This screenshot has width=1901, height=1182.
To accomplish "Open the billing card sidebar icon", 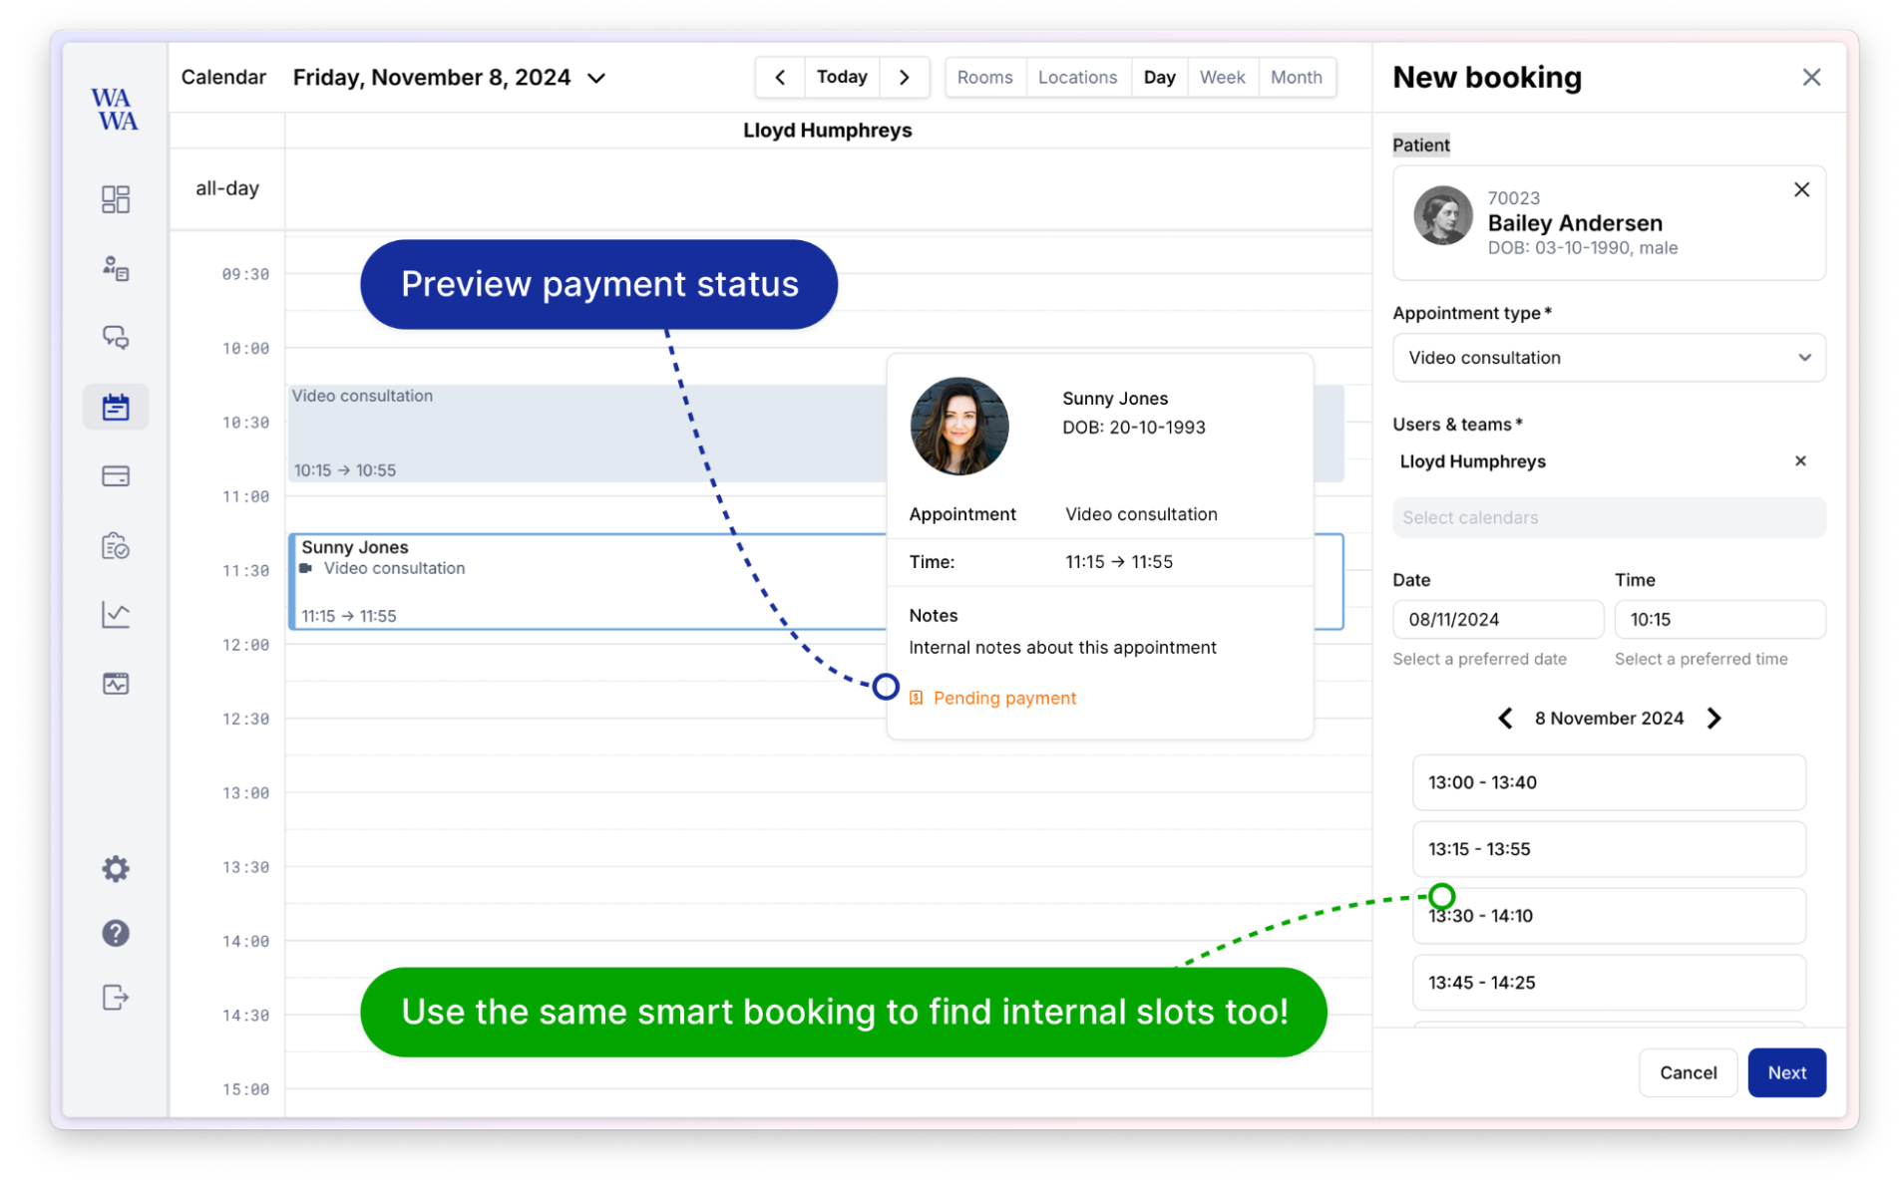I will click(116, 476).
